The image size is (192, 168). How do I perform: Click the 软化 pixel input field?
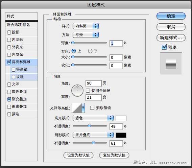[116, 66]
